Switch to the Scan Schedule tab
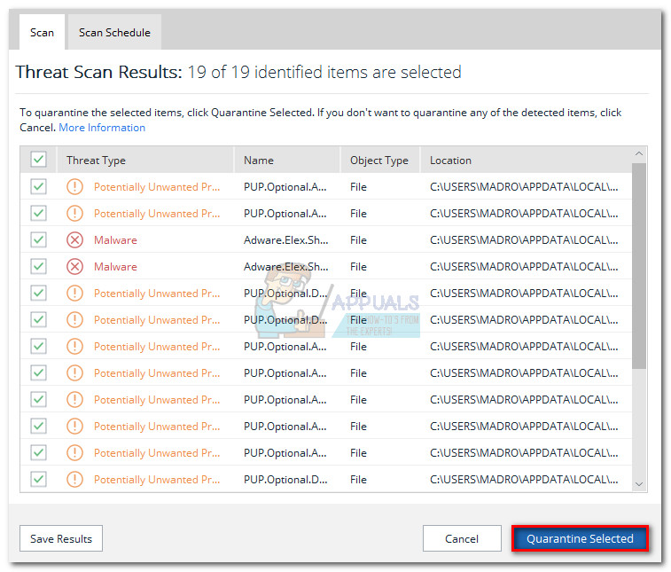The width and height of the screenshot is (671, 572). [114, 33]
